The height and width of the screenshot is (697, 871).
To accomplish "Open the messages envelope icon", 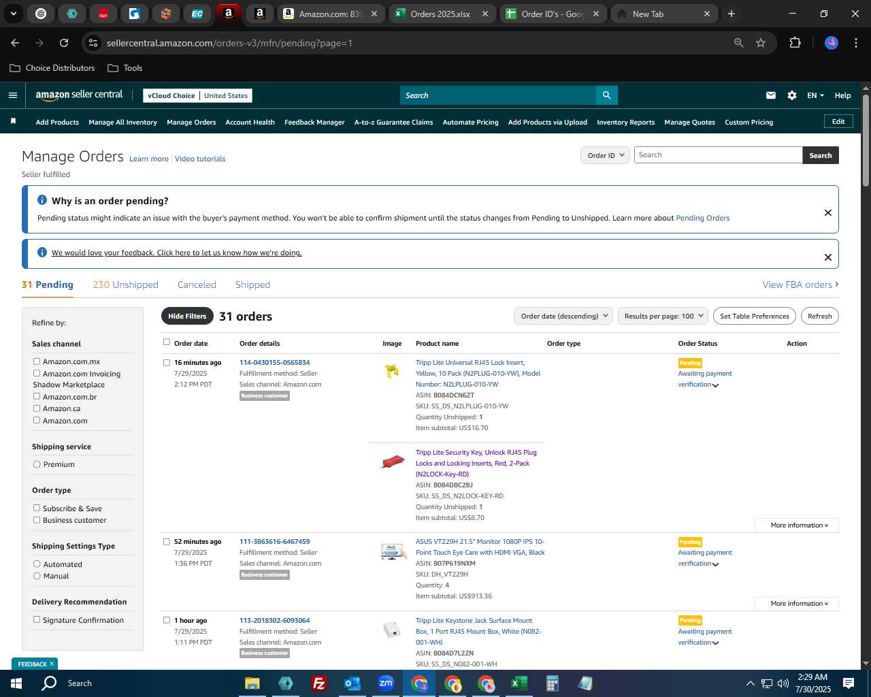I will click(771, 95).
